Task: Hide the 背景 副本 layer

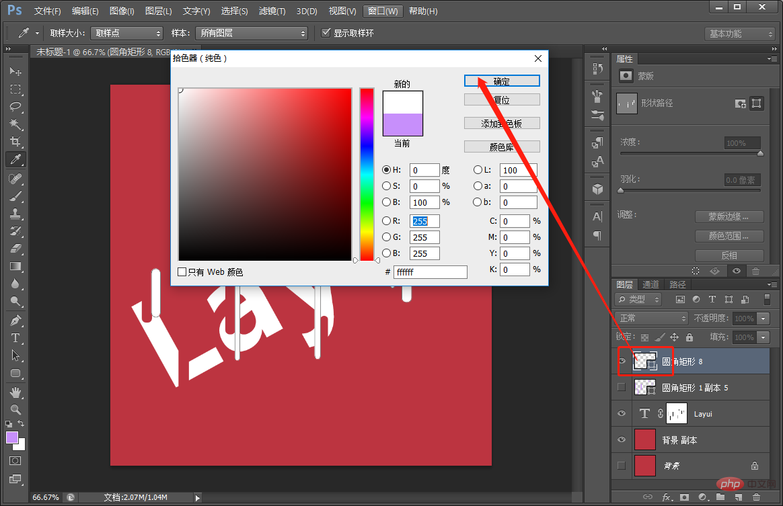Action: (622, 439)
